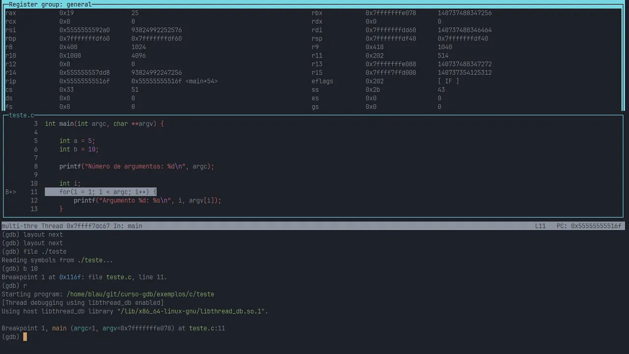Click the 'int i;' declaration line

70,183
